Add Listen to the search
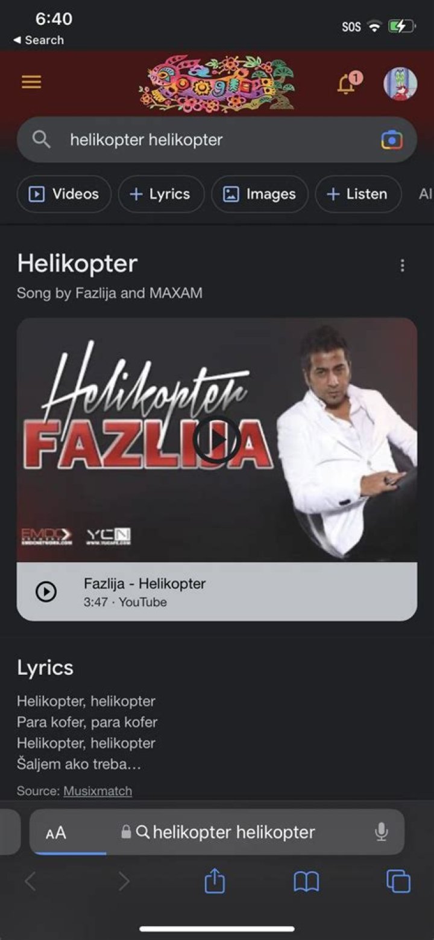434x940 pixels. point(358,194)
